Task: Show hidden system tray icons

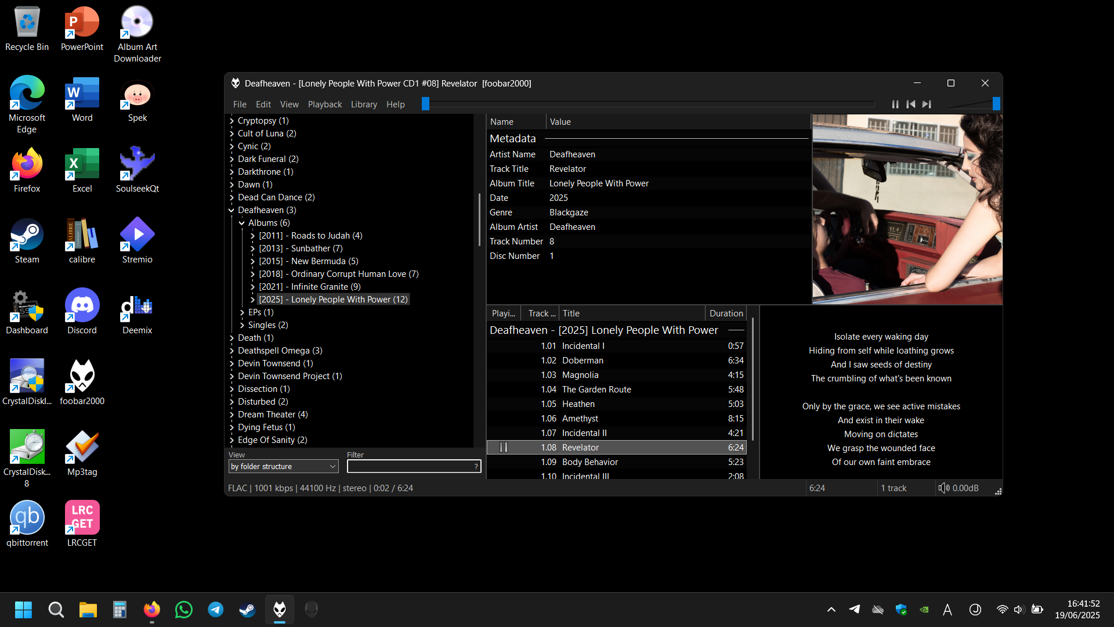Action: pos(831,610)
